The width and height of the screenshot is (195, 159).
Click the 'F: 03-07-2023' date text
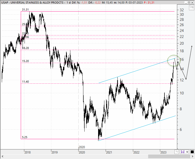click(x=134, y=3)
